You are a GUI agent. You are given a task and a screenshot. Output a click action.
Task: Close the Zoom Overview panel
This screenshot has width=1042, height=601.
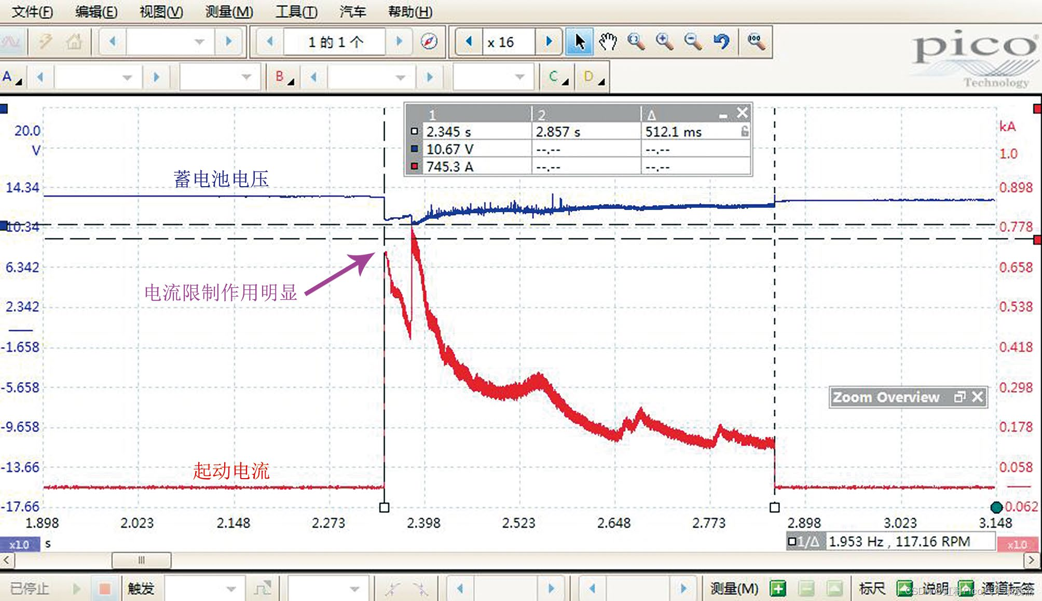[x=977, y=397]
